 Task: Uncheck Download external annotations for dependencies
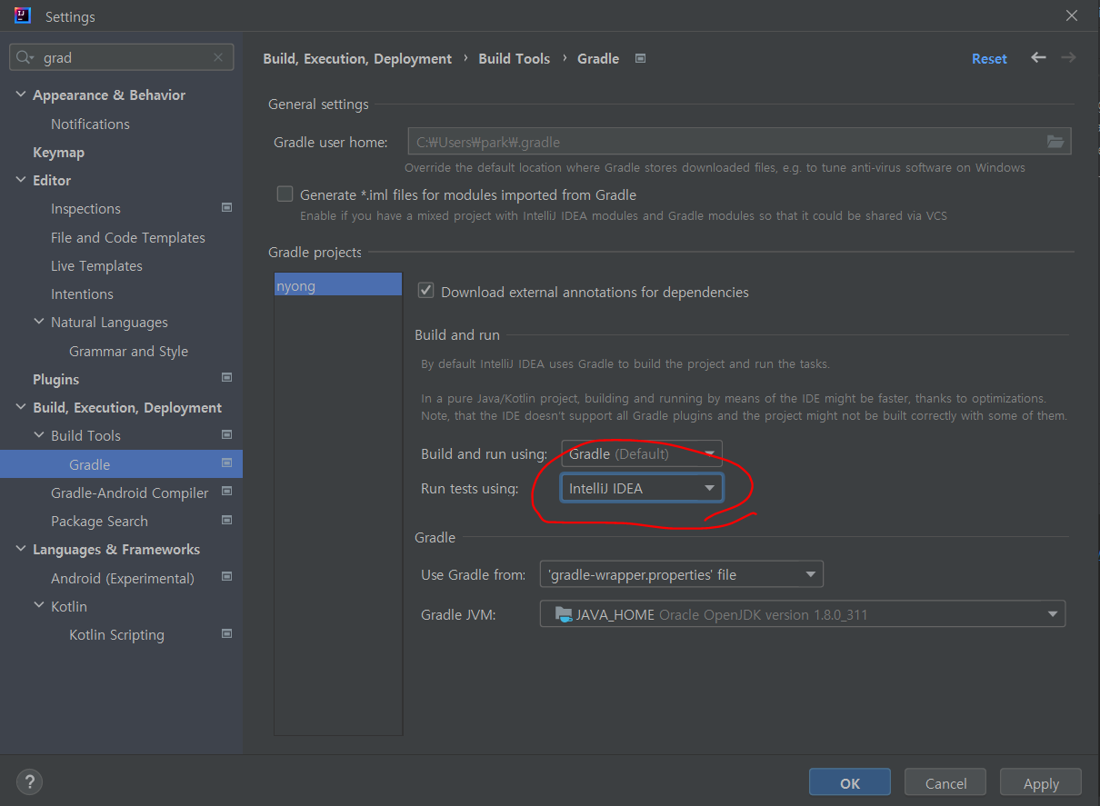(425, 291)
